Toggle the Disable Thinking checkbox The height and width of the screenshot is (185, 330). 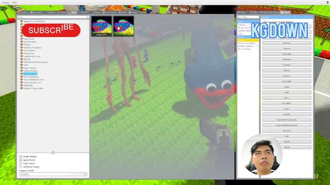[x=21, y=156]
